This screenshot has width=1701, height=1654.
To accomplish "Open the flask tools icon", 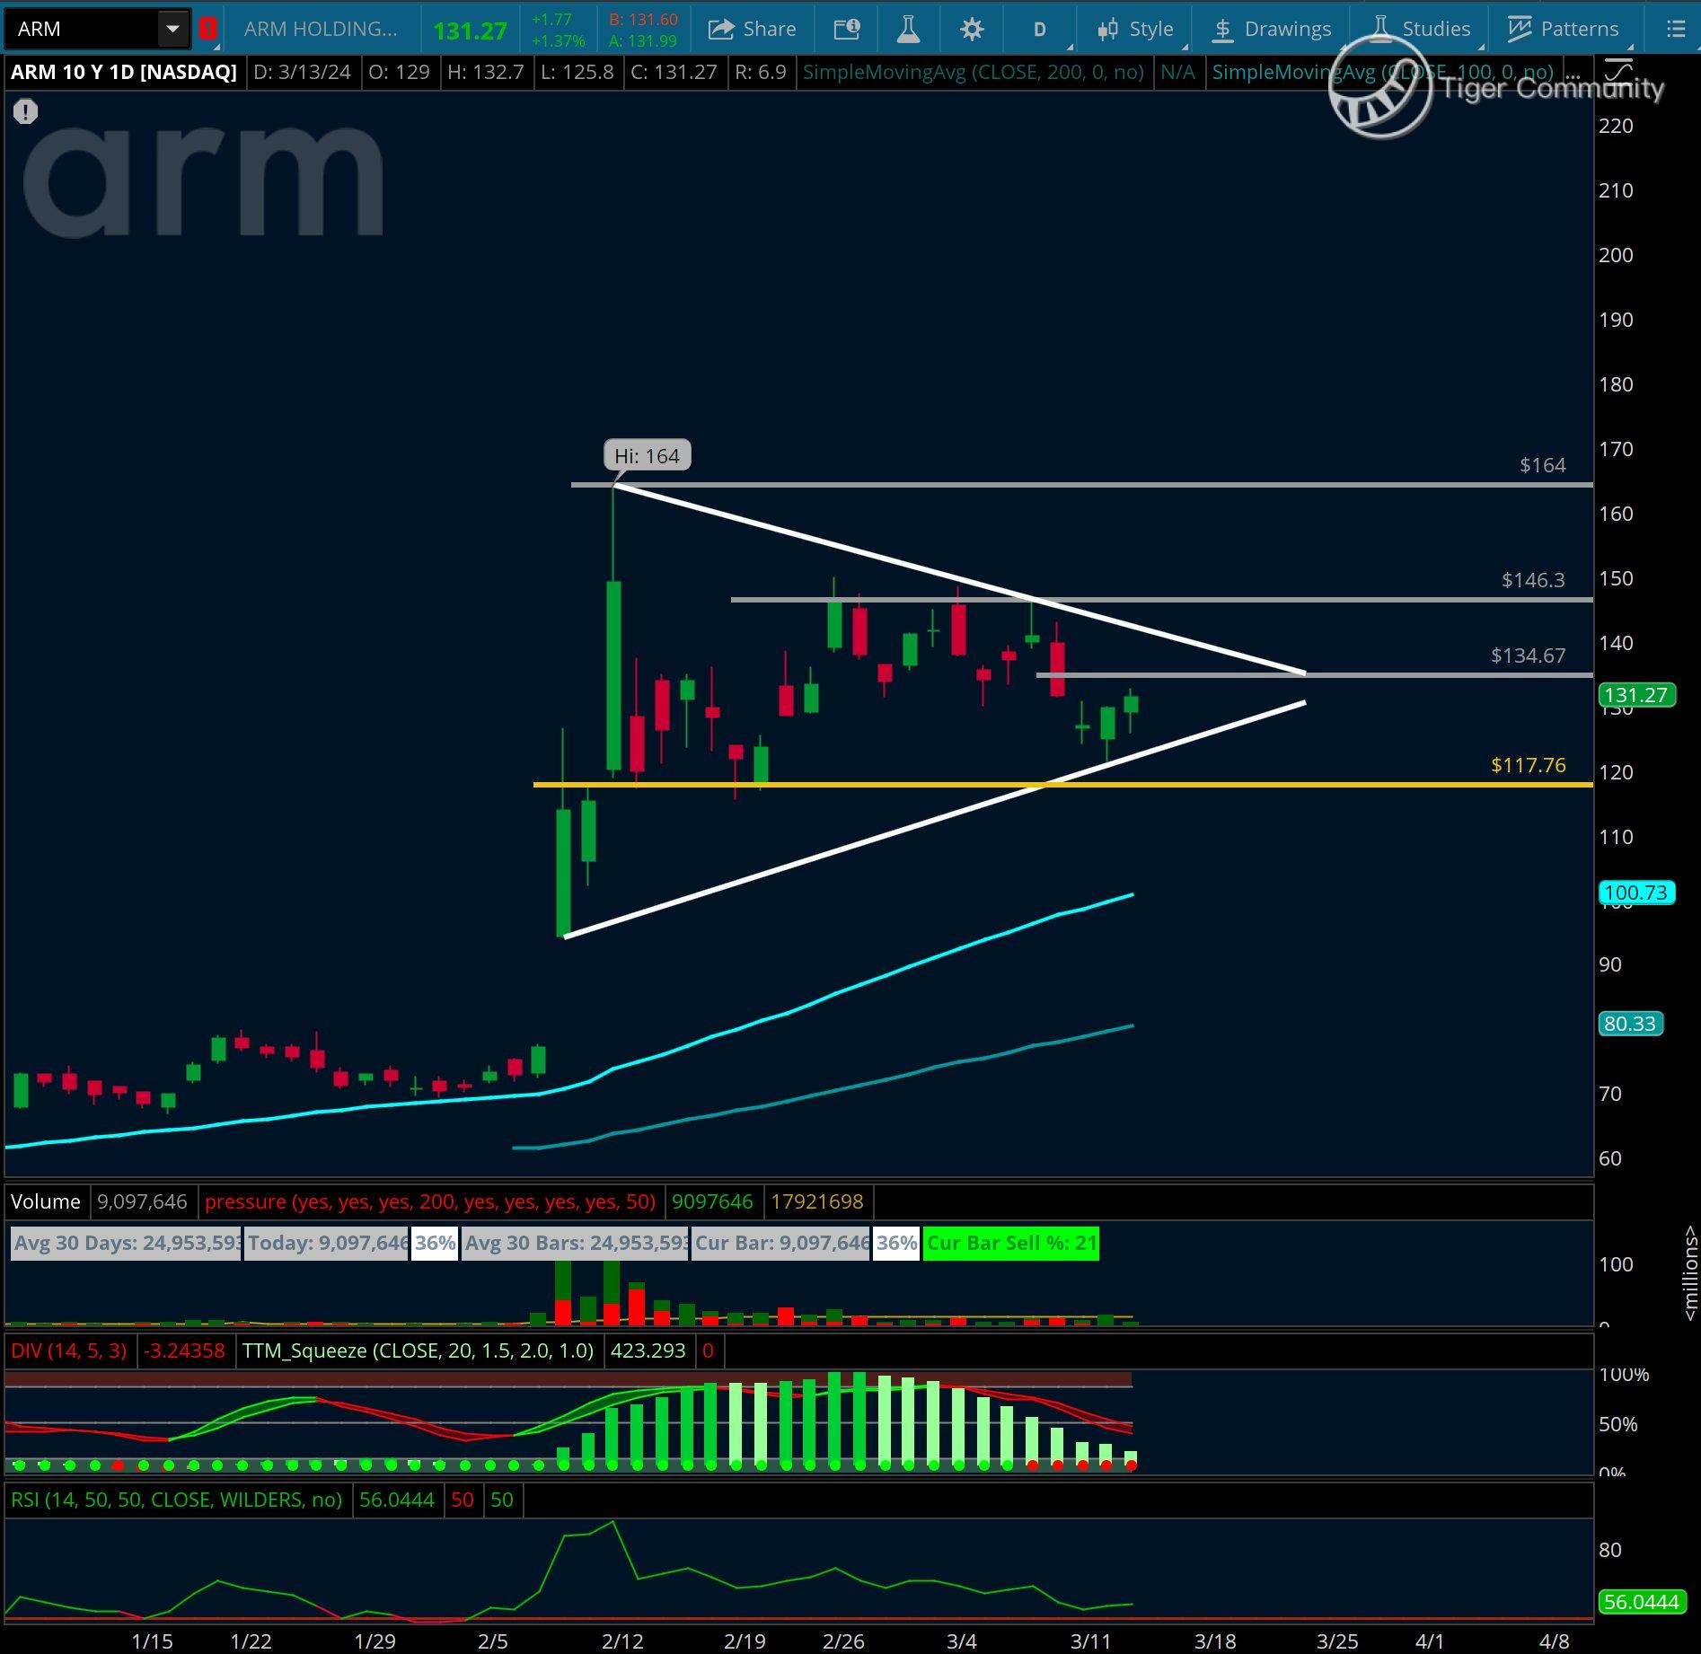I will click(x=908, y=30).
